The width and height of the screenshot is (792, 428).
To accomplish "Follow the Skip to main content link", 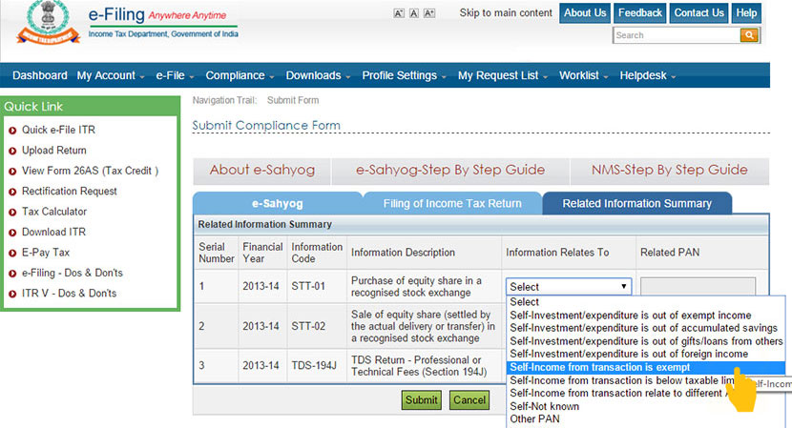I will coord(506,13).
